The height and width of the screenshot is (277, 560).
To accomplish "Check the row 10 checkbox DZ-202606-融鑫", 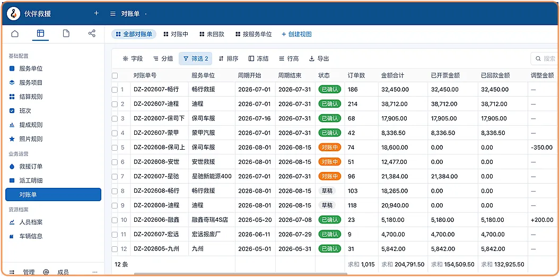I will tap(115, 220).
